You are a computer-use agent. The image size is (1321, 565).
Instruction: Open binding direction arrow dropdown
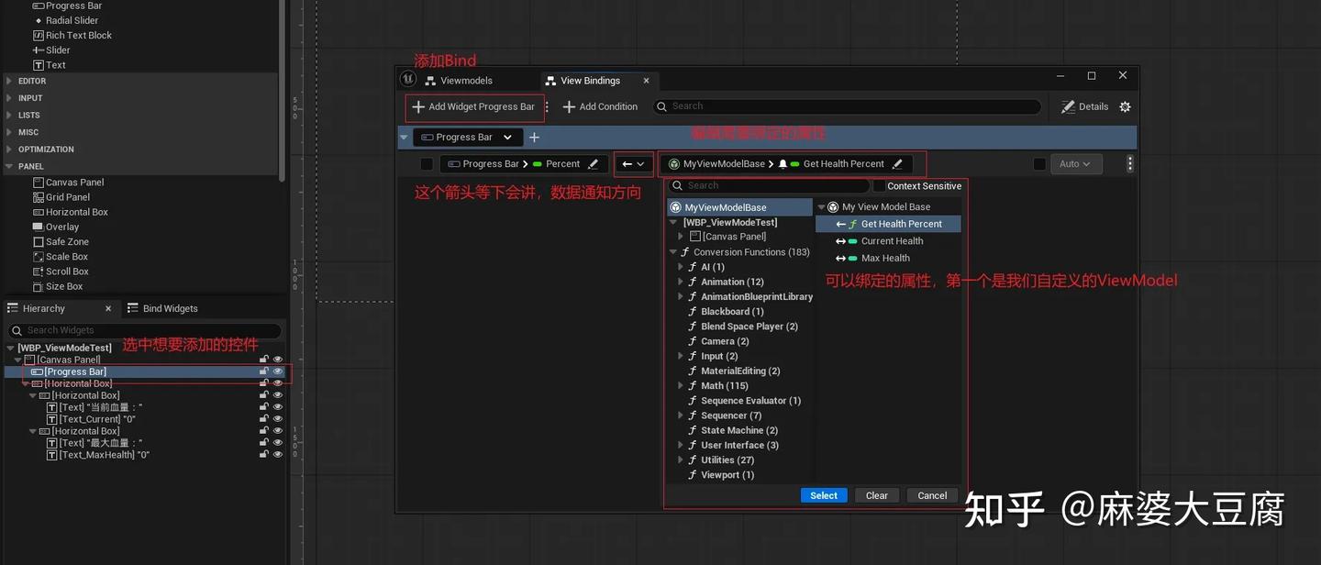[633, 164]
